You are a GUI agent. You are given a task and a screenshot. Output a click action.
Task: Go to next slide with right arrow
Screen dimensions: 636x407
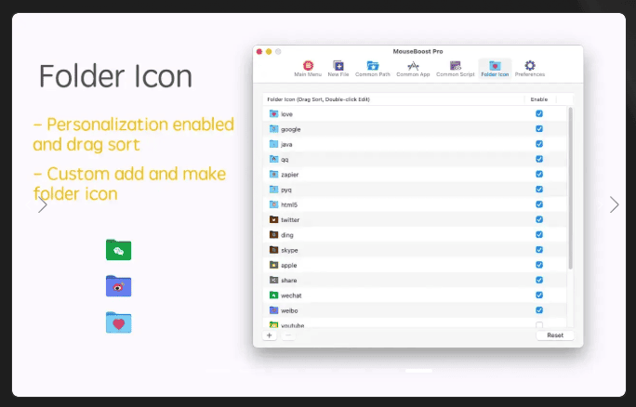pos(614,204)
